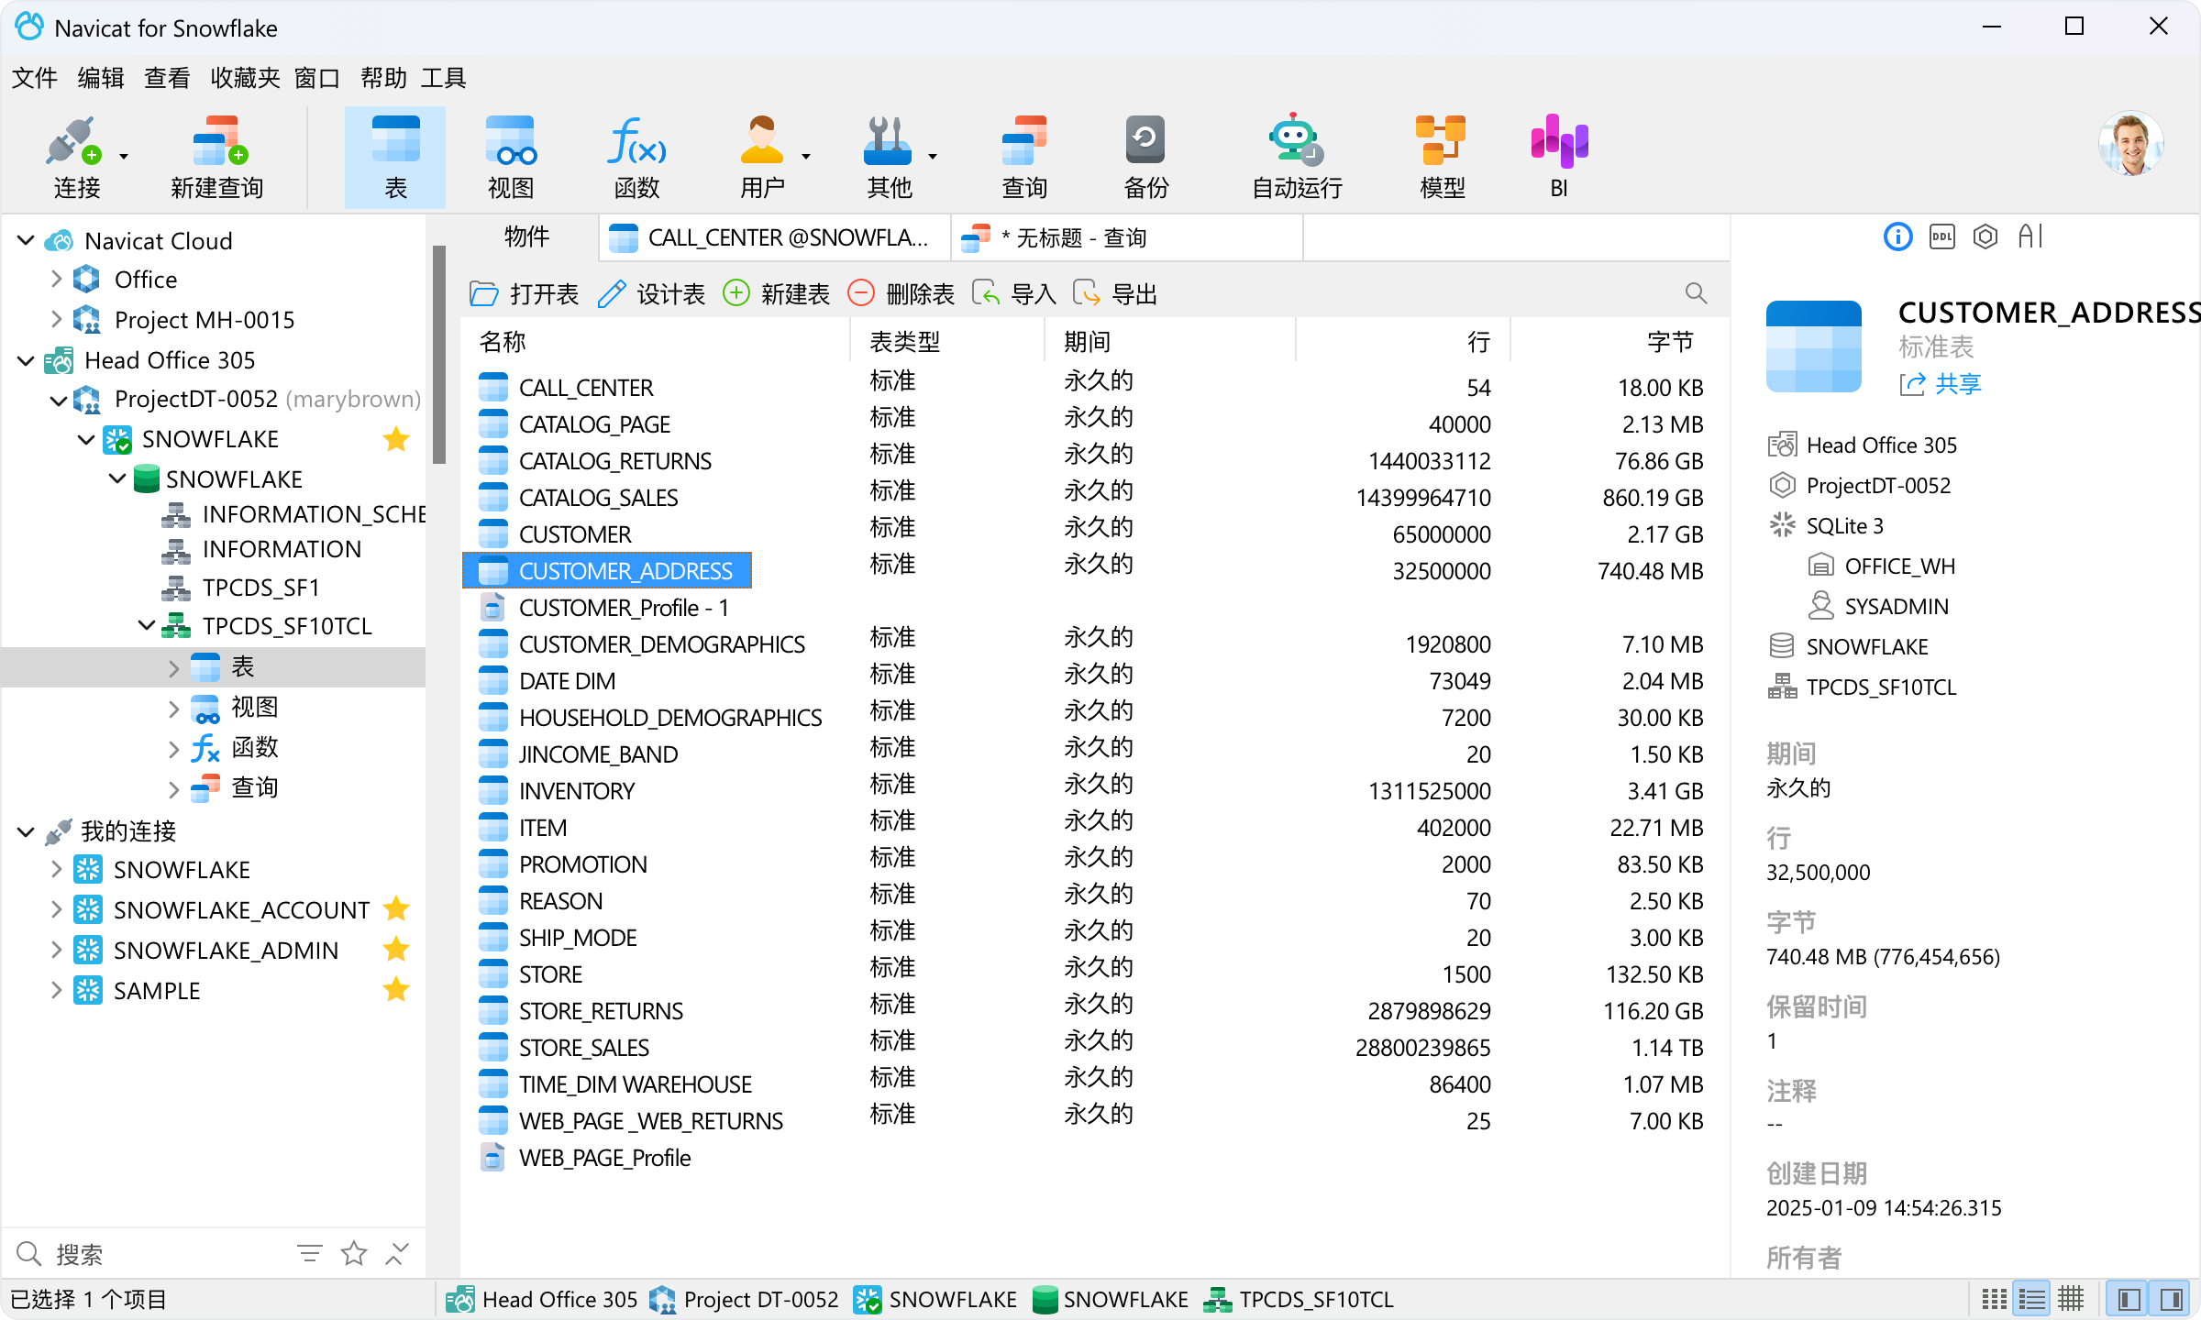The width and height of the screenshot is (2201, 1320).
Task: Click 导入 import button
Action: [1013, 294]
